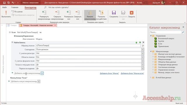This screenshot has height=105, width=187.
Task: Collapse everything with Свернуть все
Action: click(78, 15)
